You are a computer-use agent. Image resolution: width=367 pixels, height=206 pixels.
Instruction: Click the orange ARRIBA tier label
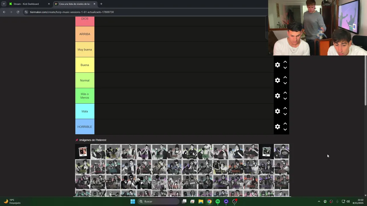(85, 34)
